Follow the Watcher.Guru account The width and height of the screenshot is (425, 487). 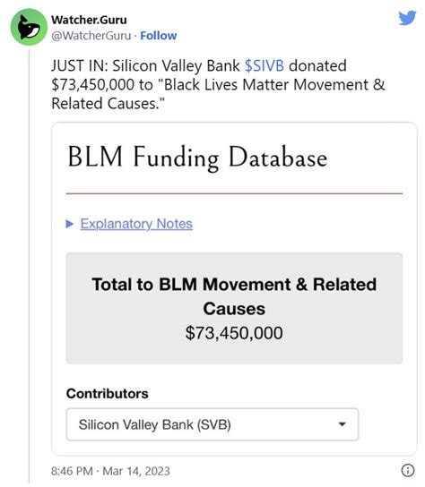pyautogui.click(x=159, y=36)
